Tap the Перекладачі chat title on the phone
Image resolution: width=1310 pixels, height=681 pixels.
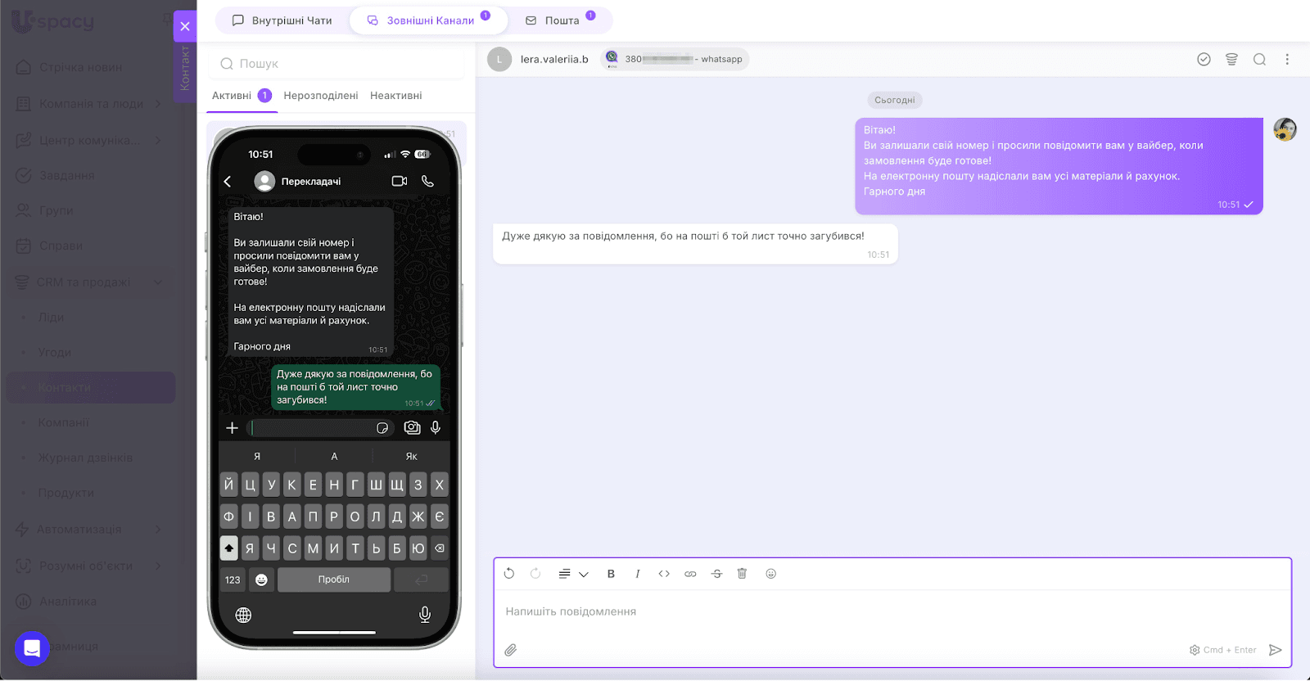(x=311, y=182)
